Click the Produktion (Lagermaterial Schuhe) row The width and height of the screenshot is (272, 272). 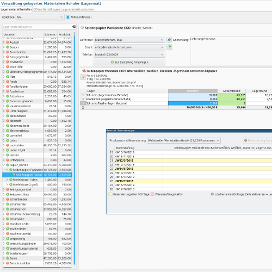coord(176,99)
